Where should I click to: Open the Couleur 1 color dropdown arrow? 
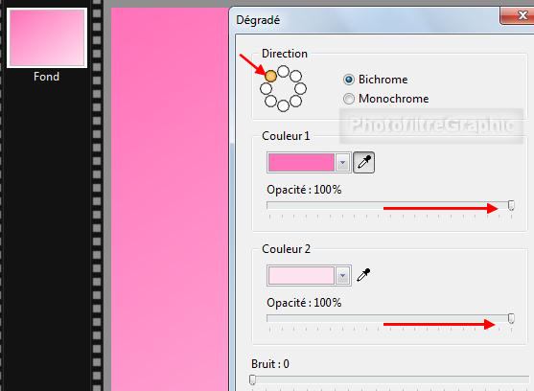point(342,163)
